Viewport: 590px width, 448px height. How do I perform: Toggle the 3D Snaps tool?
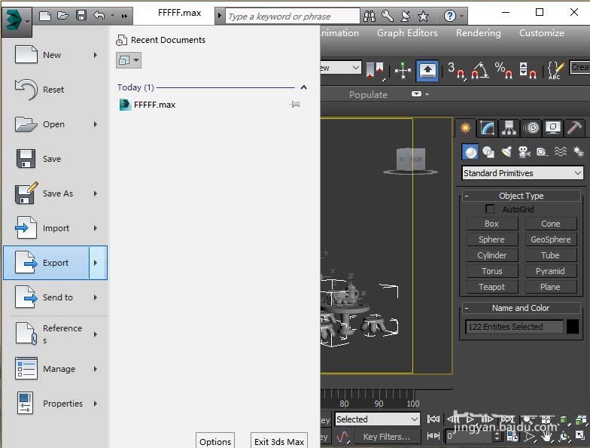pyautogui.click(x=456, y=71)
